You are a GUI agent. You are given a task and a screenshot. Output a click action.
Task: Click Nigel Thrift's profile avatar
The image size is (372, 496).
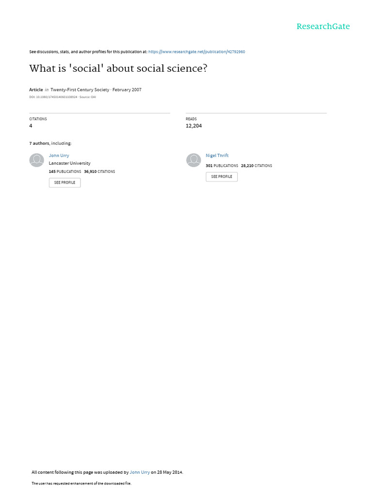point(193,160)
